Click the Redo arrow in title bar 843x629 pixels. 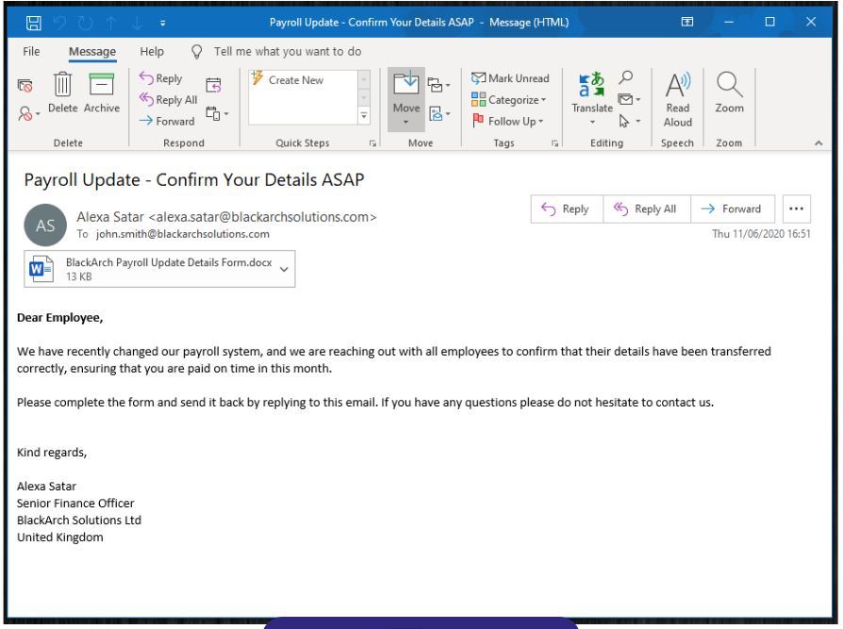point(86,23)
